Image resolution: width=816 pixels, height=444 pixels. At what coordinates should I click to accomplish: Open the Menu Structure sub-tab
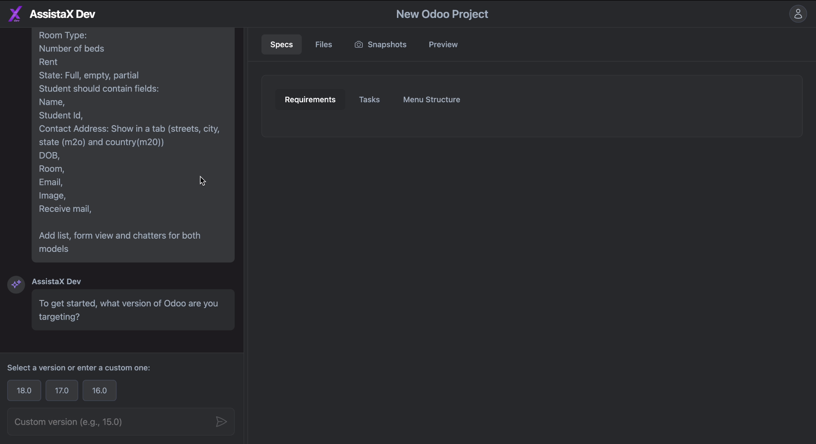click(x=431, y=100)
